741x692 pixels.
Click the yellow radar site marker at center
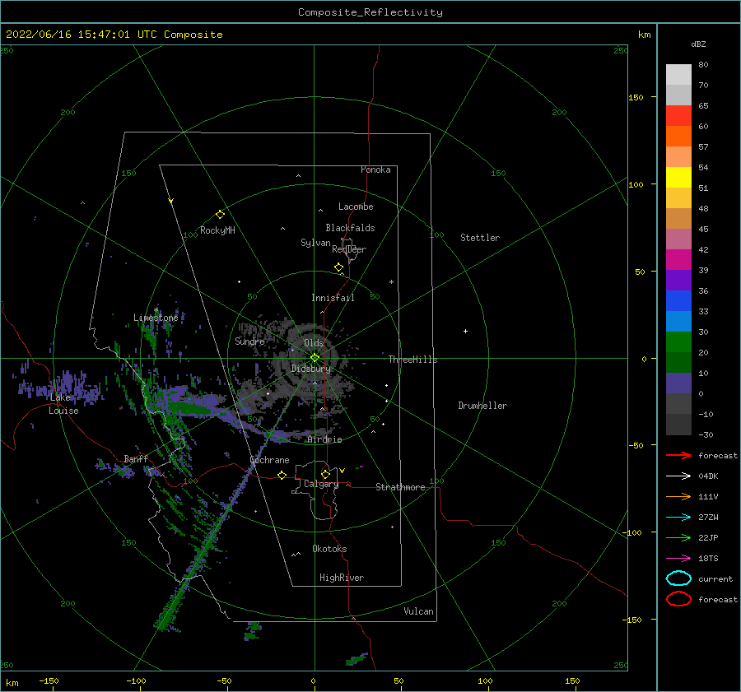click(x=315, y=358)
